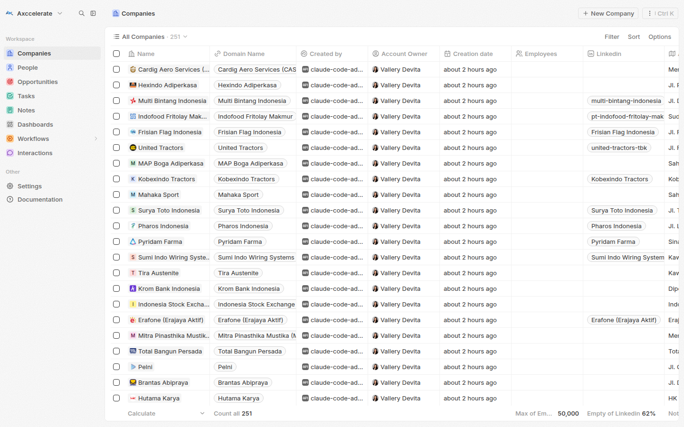The width and height of the screenshot is (684, 427).
Task: Click the Total Bangun Persada logo
Action: pyautogui.click(x=133, y=351)
